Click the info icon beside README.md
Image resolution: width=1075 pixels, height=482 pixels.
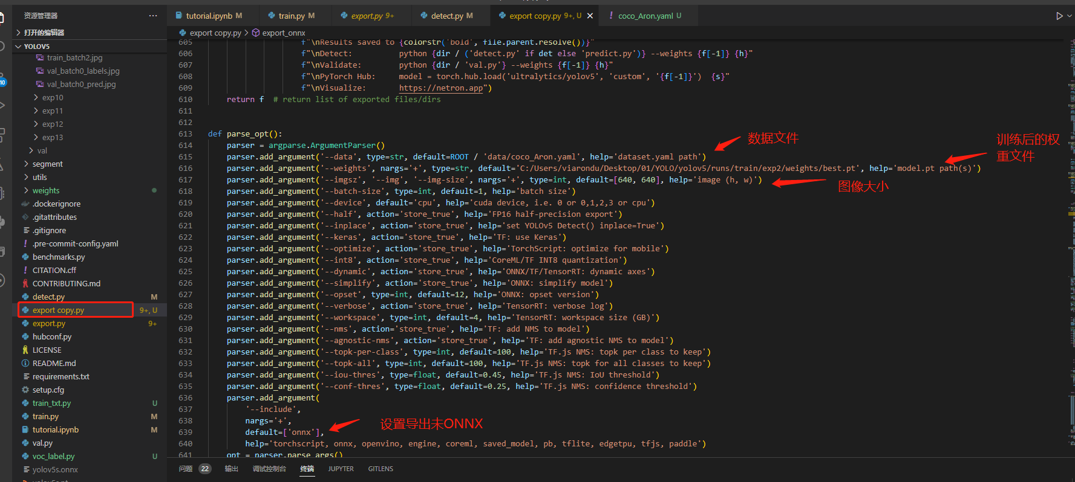[25, 363]
